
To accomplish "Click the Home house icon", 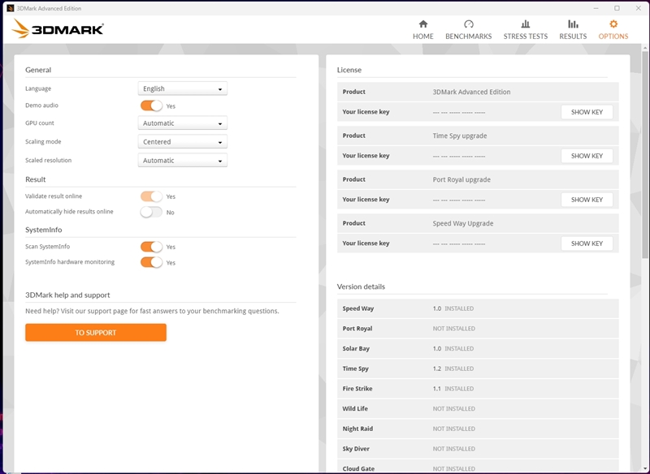I will coord(422,24).
